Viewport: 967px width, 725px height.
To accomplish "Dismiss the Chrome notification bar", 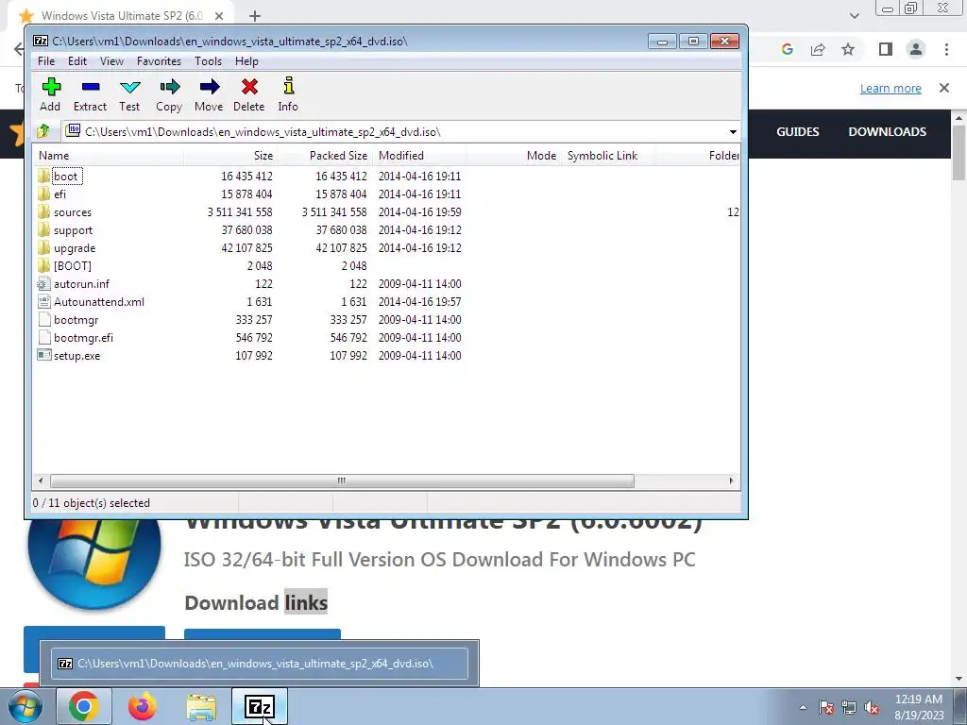I will tap(944, 88).
